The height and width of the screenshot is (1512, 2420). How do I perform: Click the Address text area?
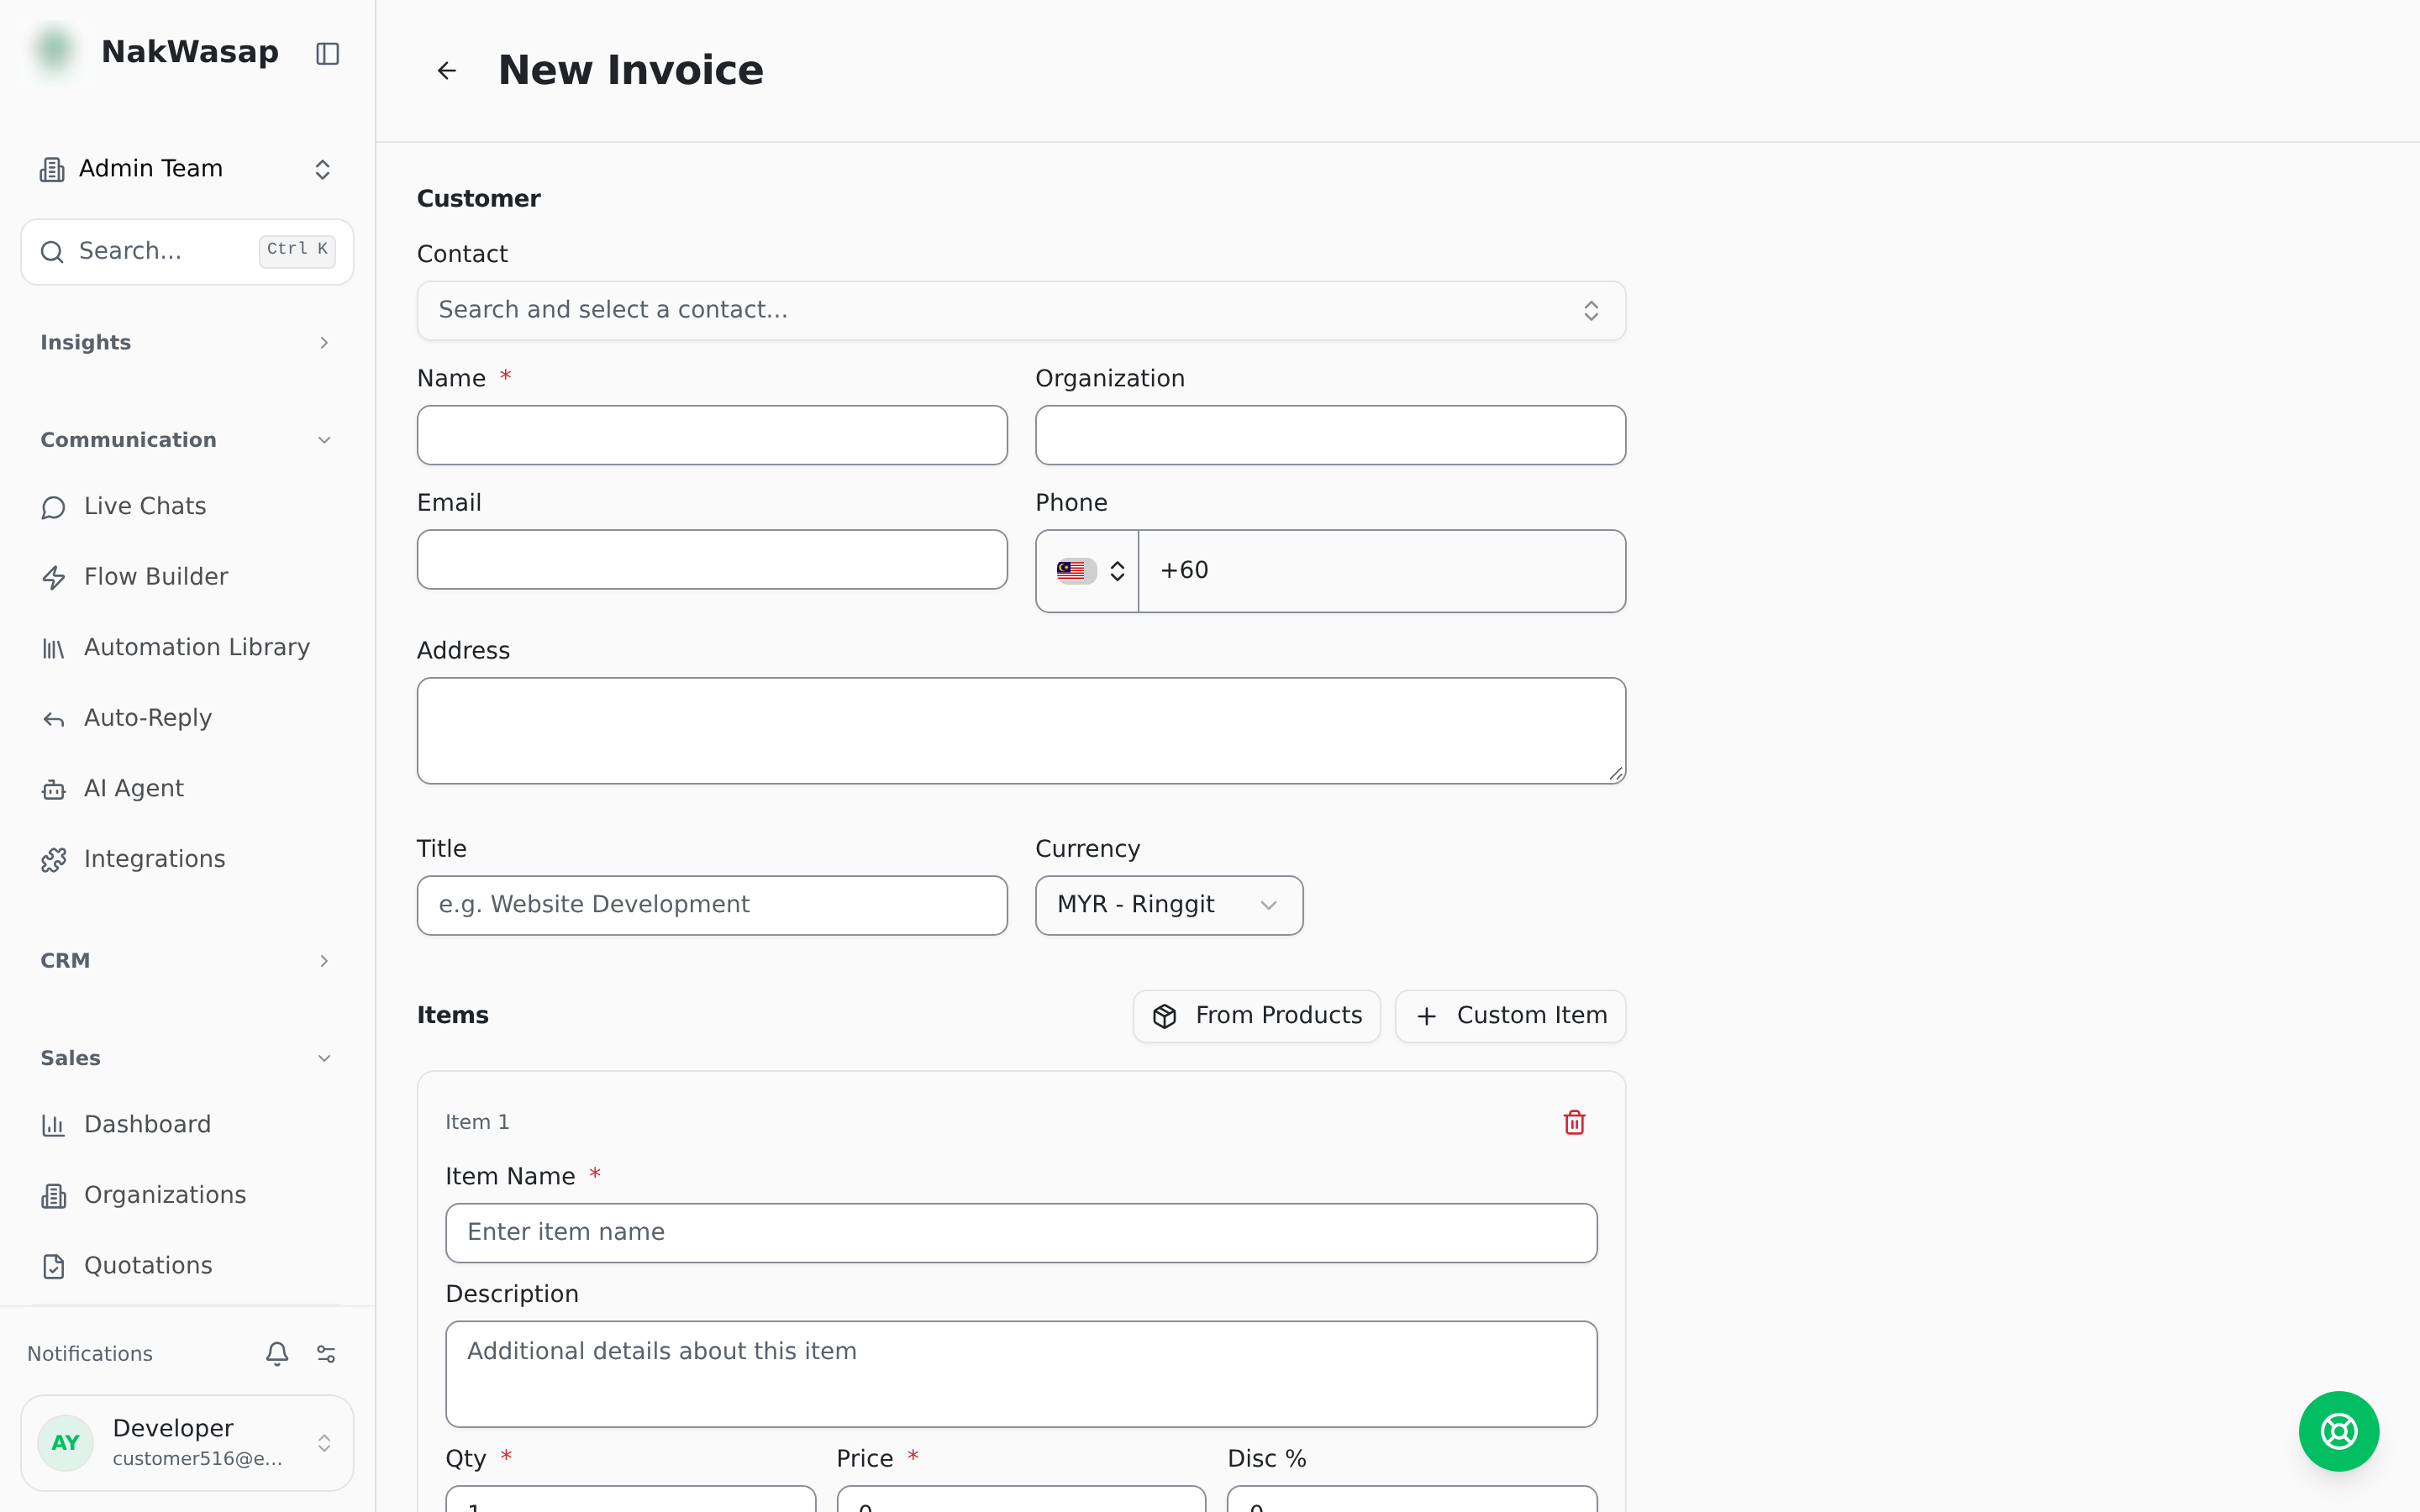(1021, 731)
